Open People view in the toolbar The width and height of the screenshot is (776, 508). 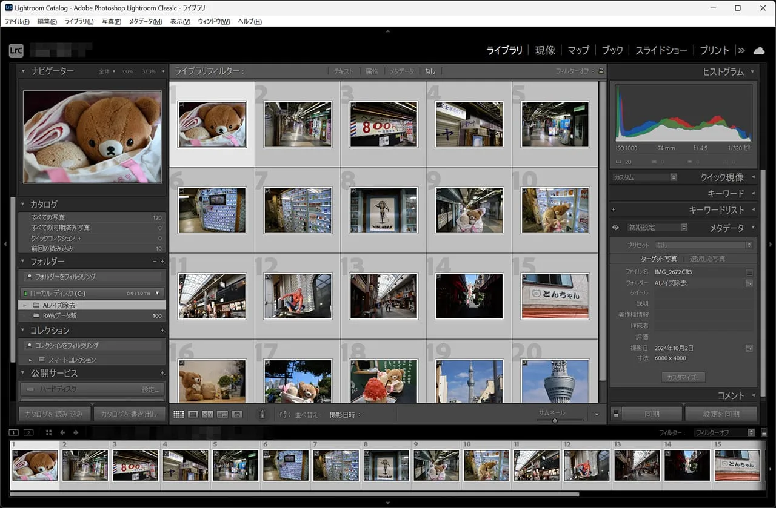[x=237, y=414]
